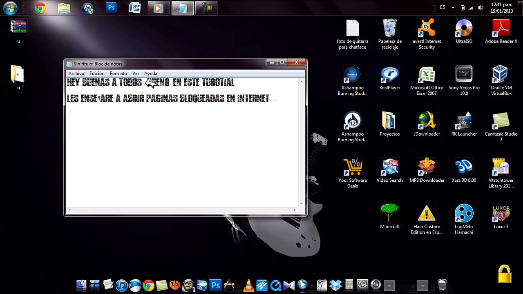This screenshot has width=523, height=294.
Task: Open the clock showing 12:41 p.m.
Action: 501,8
